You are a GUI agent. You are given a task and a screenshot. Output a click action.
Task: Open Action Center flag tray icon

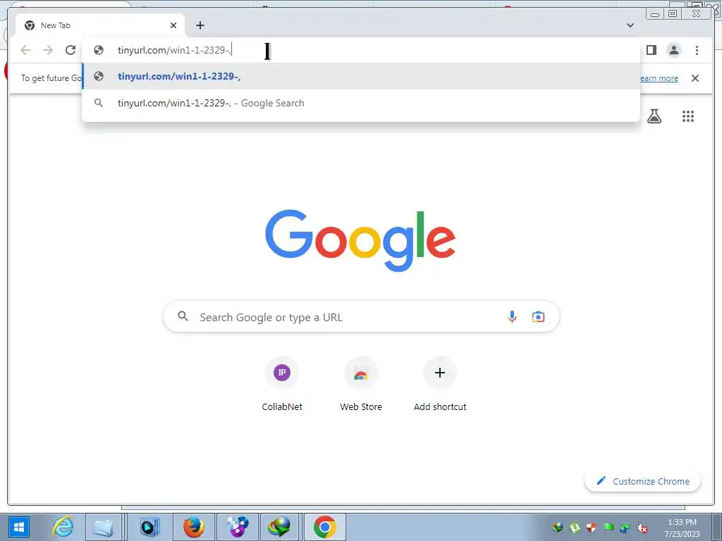coord(608,527)
